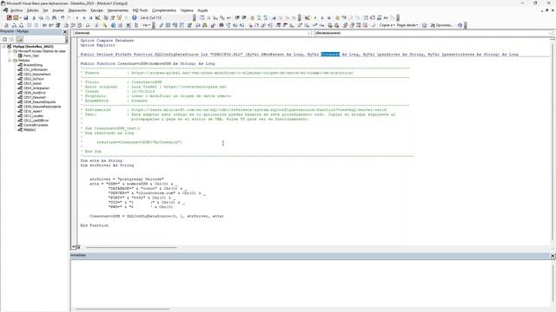Click the Redo toolbar icon
Screen dimensions: 556x312
point(69,17)
